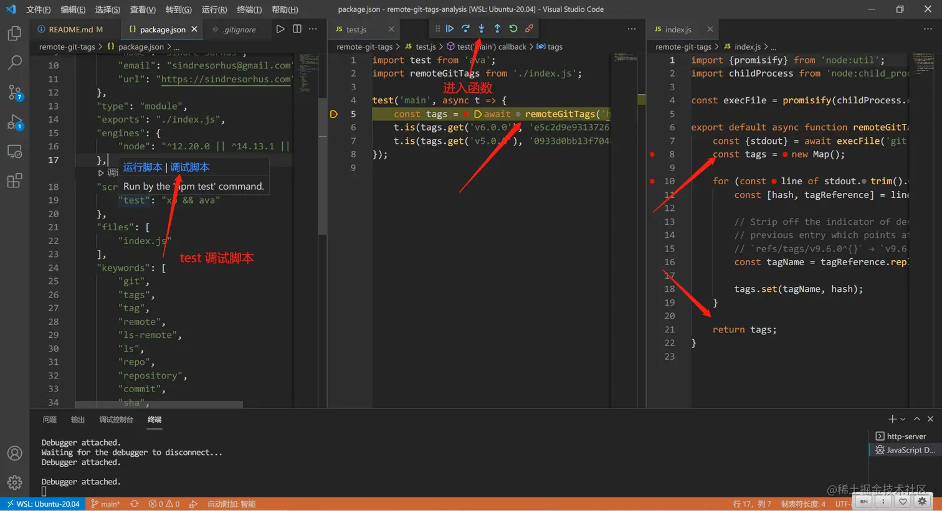Click the auto attach smart status item

click(231, 504)
